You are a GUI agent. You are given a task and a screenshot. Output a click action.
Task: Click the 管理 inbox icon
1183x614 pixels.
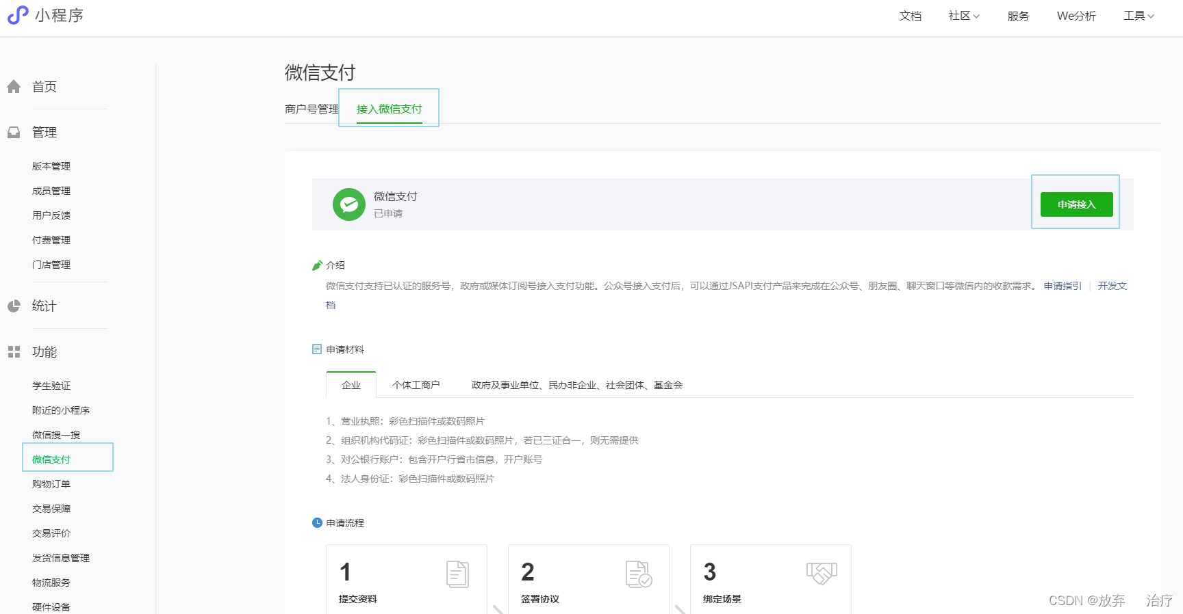point(14,132)
